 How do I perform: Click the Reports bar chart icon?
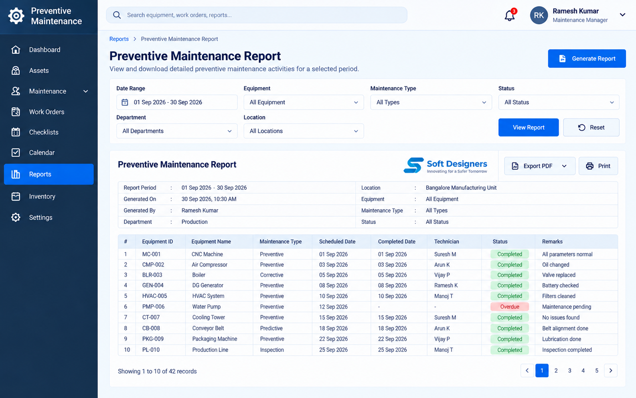click(x=16, y=174)
